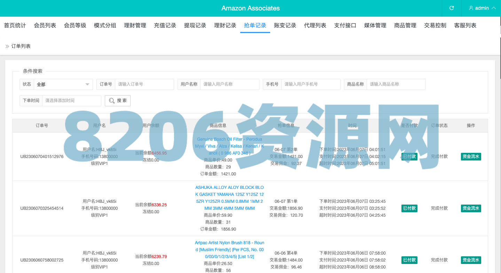Click 资金流水 button for order UB2306070325454514

pos(471,208)
